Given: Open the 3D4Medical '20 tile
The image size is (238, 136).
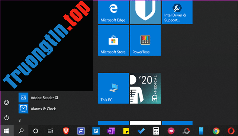Looking at the screenshot, I should [x=145, y=88].
